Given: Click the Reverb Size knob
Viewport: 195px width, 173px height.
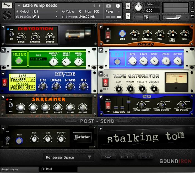Looking at the screenshot, I should tap(43, 86).
